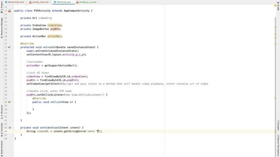Click 'new View.OnClickListener()' folded text

[x=85, y=95]
